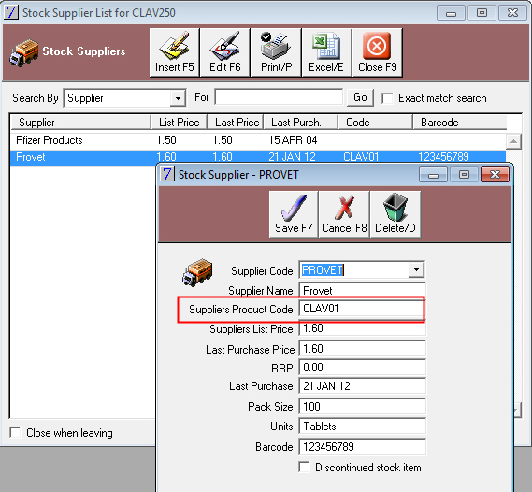Delete the supplier with the Delete/D trash icon
Screen dimensions: 532x492
coord(395,214)
